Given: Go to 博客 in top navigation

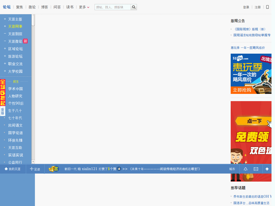Looking at the screenshot, I should [x=45, y=7].
